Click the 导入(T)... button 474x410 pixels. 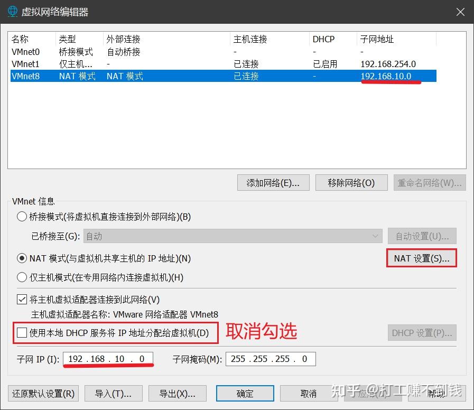pos(114,394)
